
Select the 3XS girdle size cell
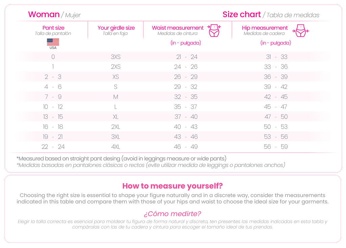pyautogui.click(x=116, y=57)
